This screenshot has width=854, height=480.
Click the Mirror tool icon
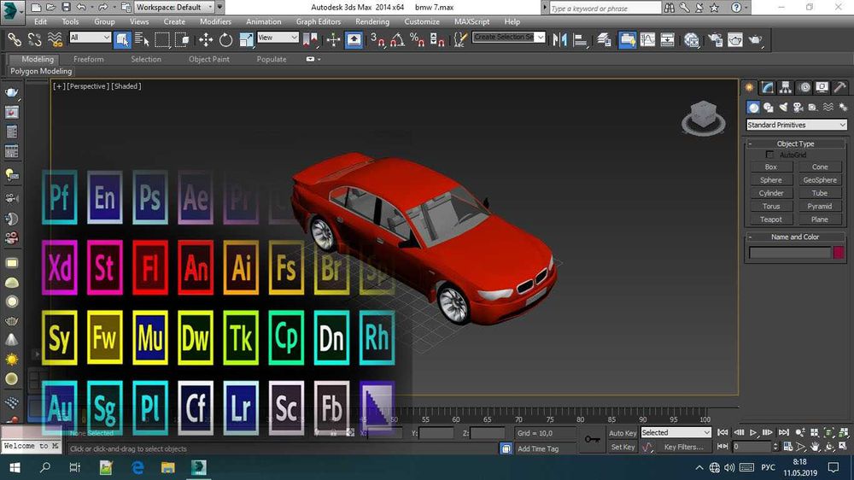tap(560, 39)
